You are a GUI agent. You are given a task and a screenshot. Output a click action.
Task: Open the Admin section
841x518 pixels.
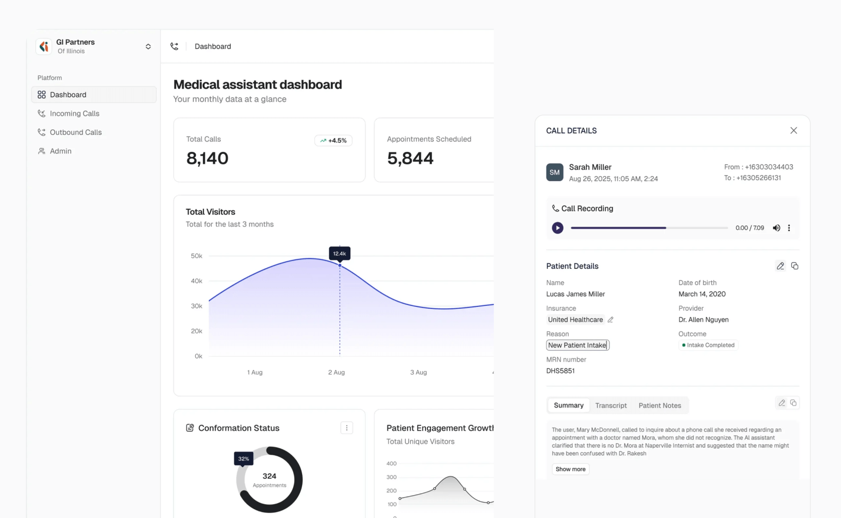click(61, 151)
